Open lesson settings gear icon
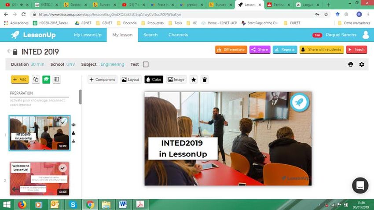 (x=362, y=64)
